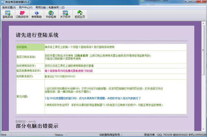Click 是否订购本系统 row label
Image resolution: width=207 pixels, height=137 pixels.
tap(26, 57)
